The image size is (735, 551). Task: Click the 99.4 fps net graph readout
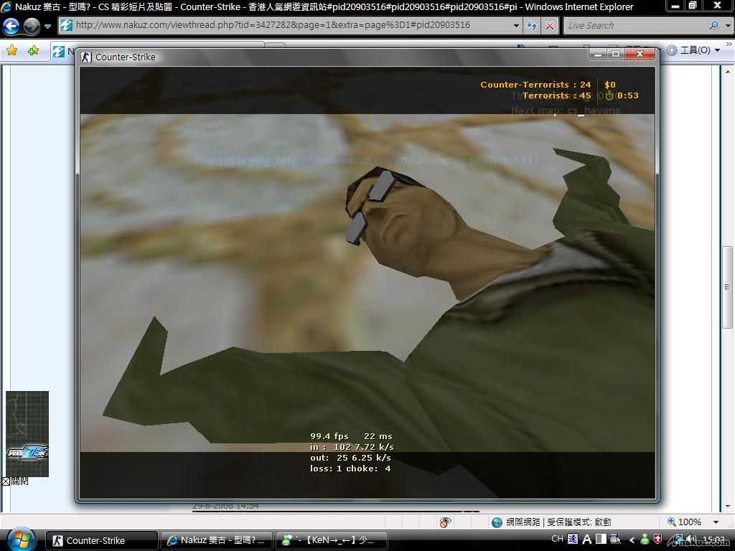pos(329,436)
